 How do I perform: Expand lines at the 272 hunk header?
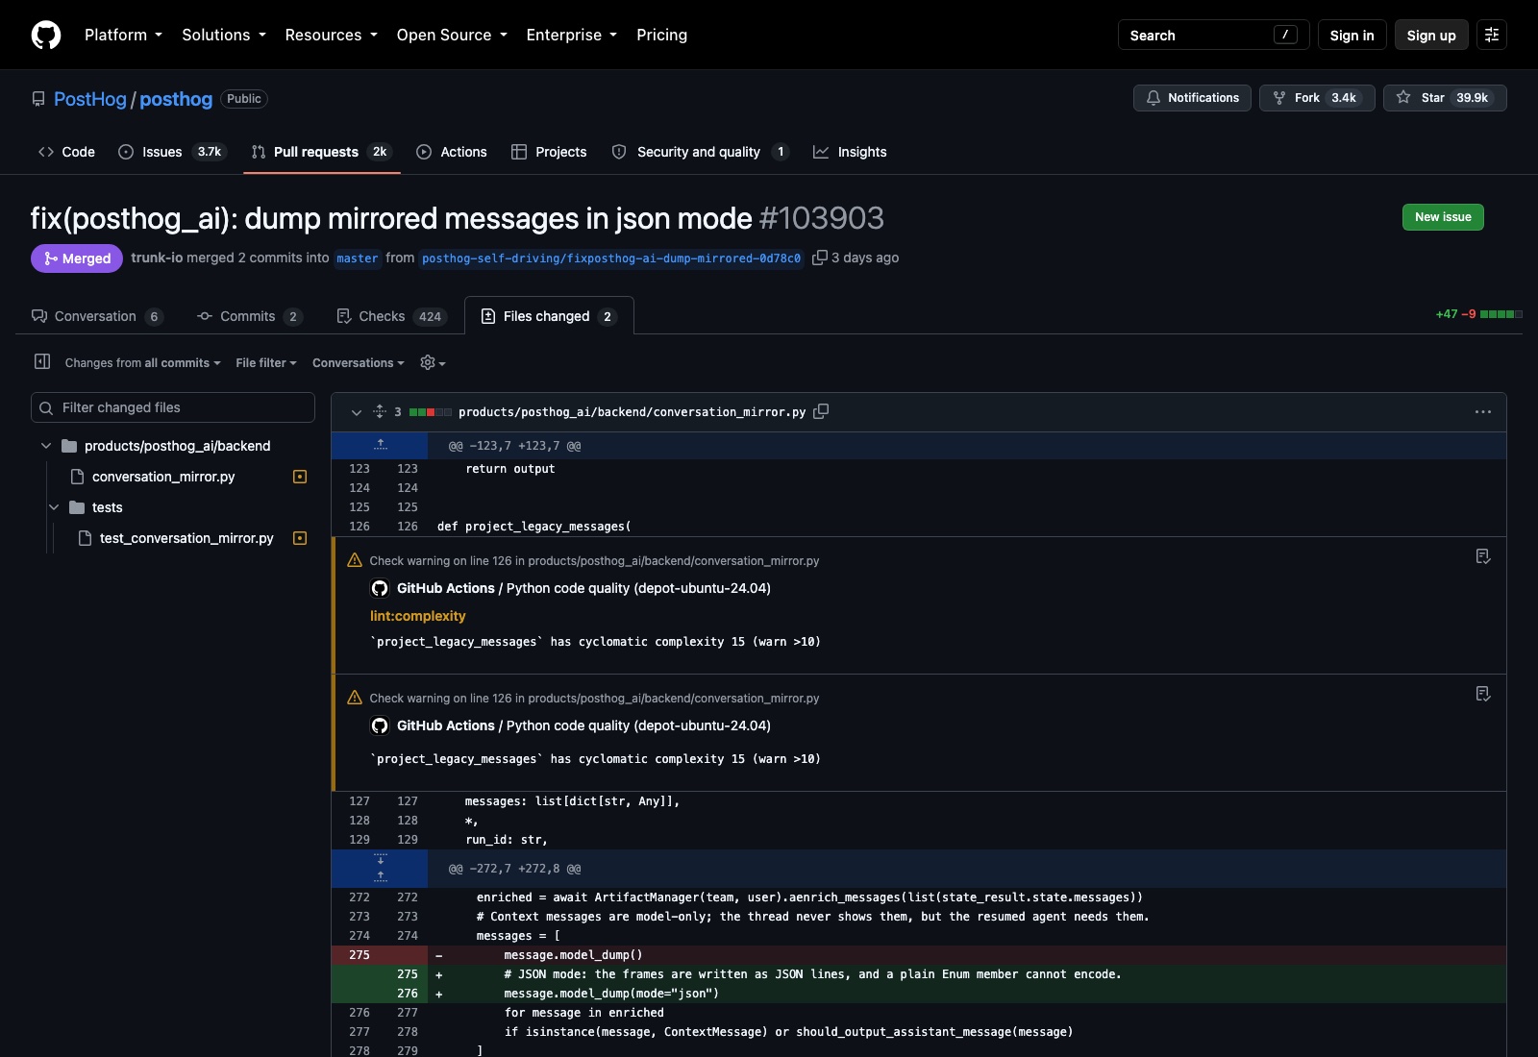point(380,868)
